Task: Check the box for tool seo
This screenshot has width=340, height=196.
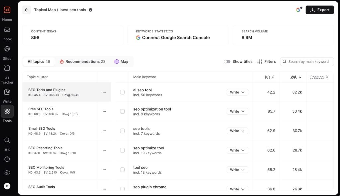Action: click(122, 170)
